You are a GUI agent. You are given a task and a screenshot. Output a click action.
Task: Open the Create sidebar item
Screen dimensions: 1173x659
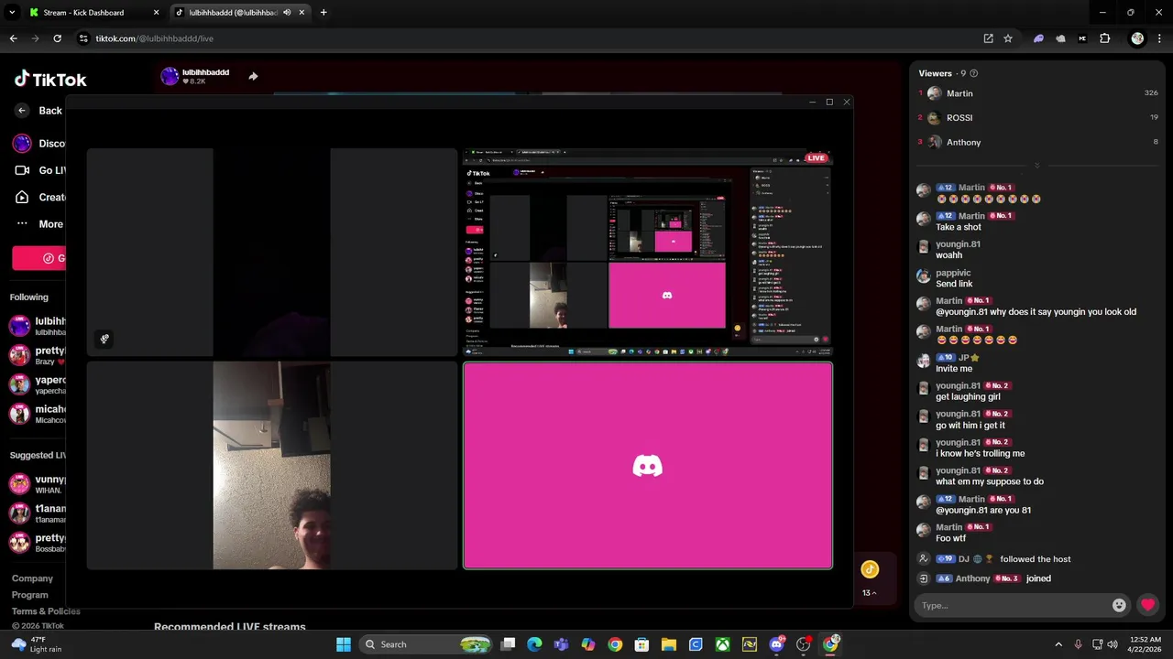click(x=38, y=197)
